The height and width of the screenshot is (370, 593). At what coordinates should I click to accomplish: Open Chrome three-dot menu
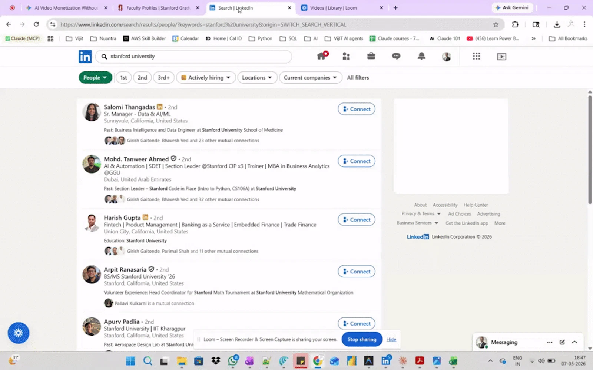point(584,24)
